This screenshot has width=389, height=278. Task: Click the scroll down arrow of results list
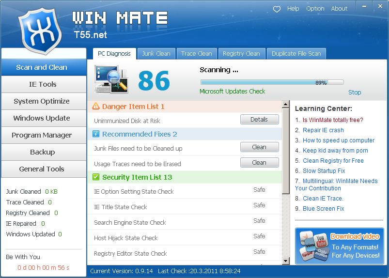point(285,261)
